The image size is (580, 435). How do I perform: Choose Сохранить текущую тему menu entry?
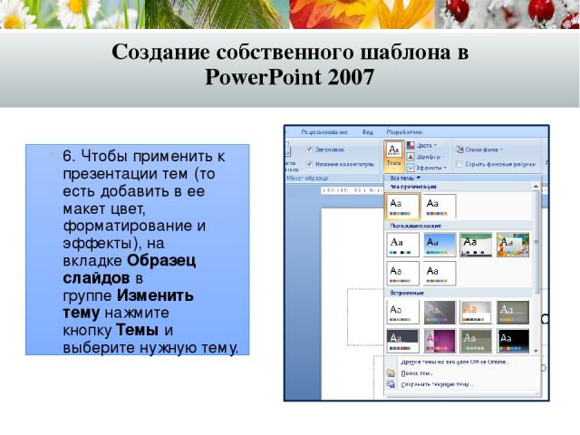click(x=437, y=384)
